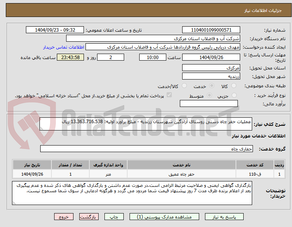Click the شرح کلی نیاز text area

(146, 124)
